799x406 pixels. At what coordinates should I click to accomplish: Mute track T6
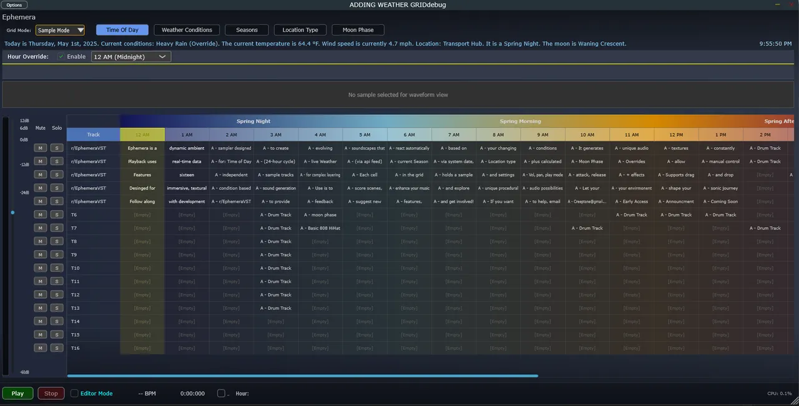40,215
